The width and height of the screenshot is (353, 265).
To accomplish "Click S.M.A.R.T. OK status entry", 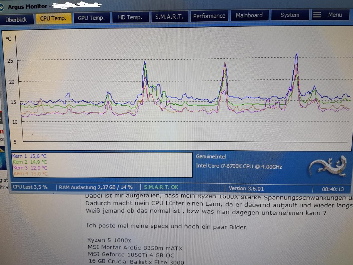I will pyautogui.click(x=161, y=187).
